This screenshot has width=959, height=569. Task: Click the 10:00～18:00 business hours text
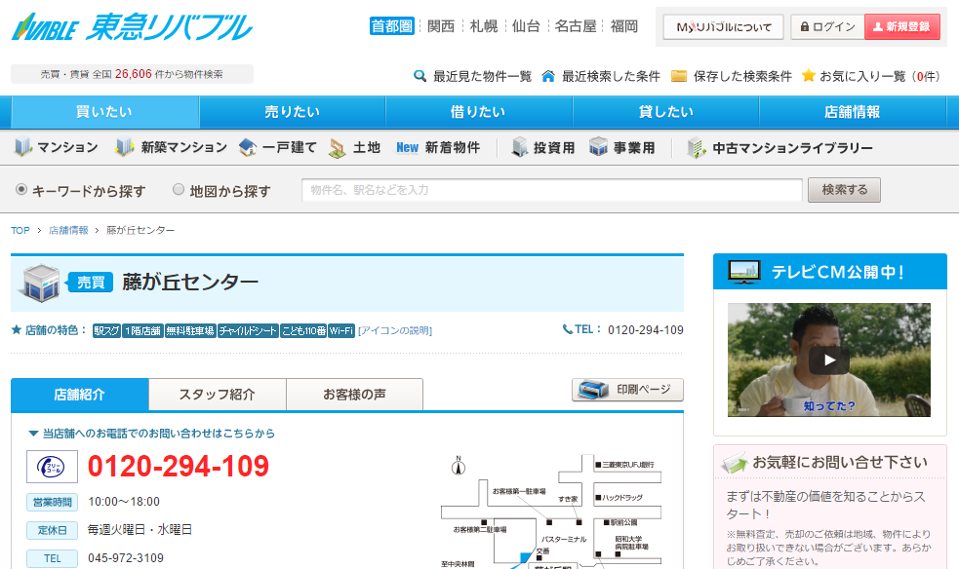124,502
